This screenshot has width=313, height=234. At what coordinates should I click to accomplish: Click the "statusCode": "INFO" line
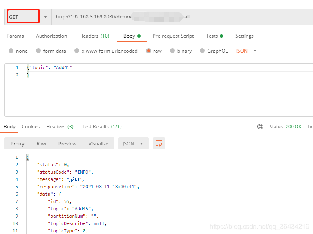tap(65, 172)
